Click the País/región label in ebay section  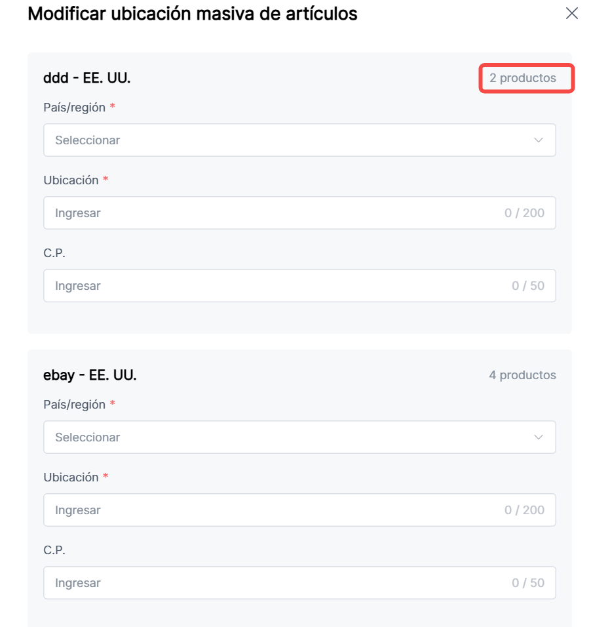(x=74, y=405)
